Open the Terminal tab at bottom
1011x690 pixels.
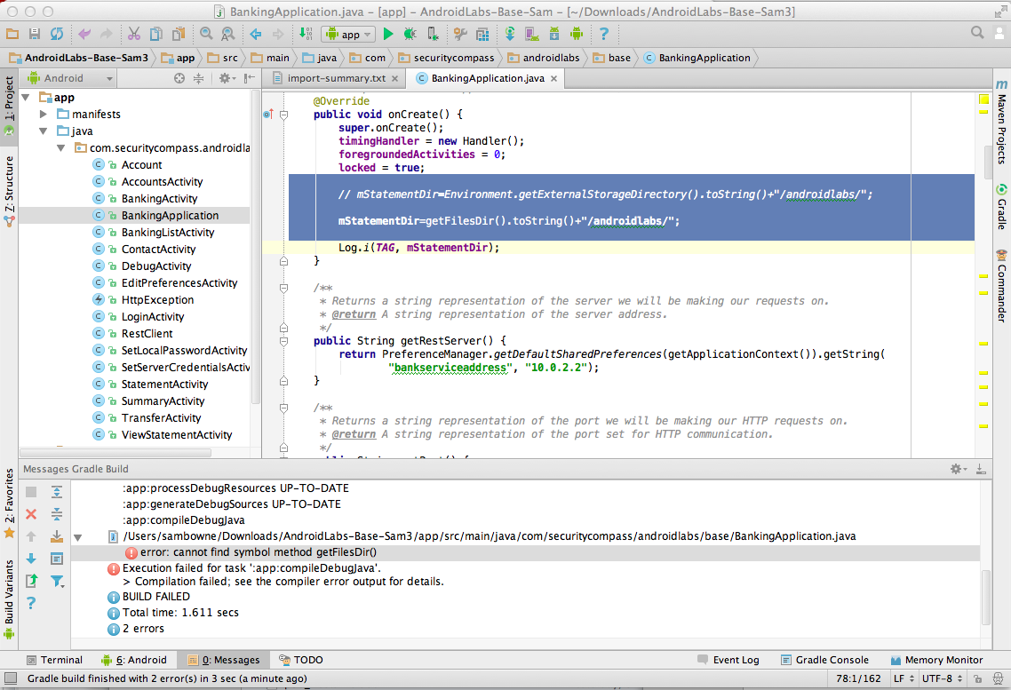pyautogui.click(x=54, y=660)
